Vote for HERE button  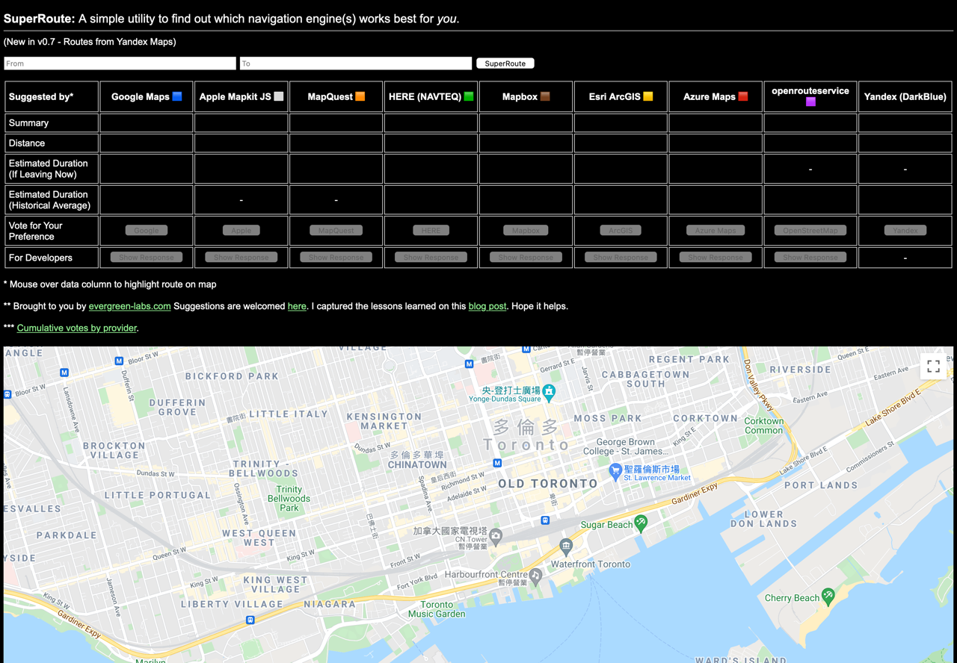click(431, 231)
